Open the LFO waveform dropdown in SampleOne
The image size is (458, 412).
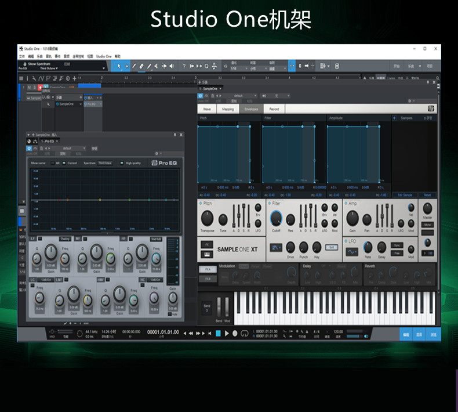[x=352, y=252]
